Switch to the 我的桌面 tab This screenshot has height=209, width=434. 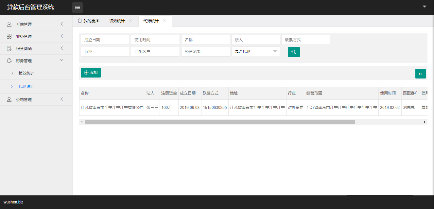point(89,21)
